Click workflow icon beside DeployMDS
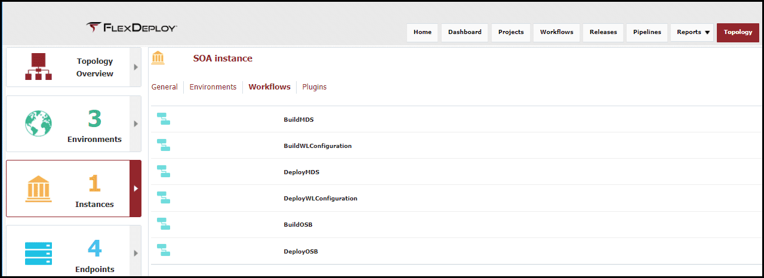 [x=164, y=171]
